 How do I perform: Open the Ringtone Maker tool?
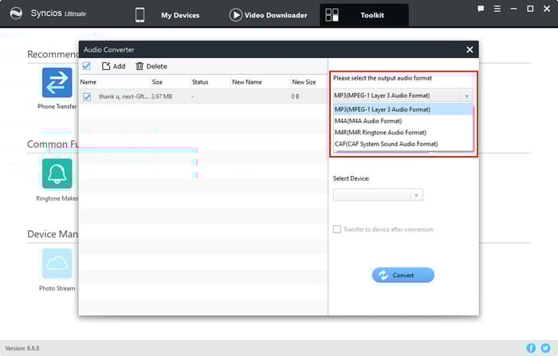(x=57, y=173)
